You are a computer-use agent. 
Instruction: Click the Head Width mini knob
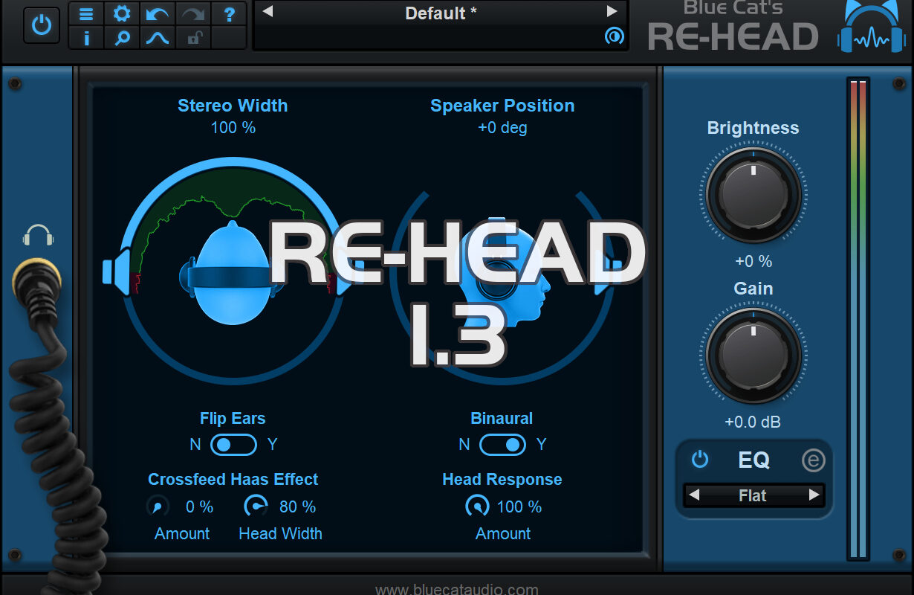point(256,507)
